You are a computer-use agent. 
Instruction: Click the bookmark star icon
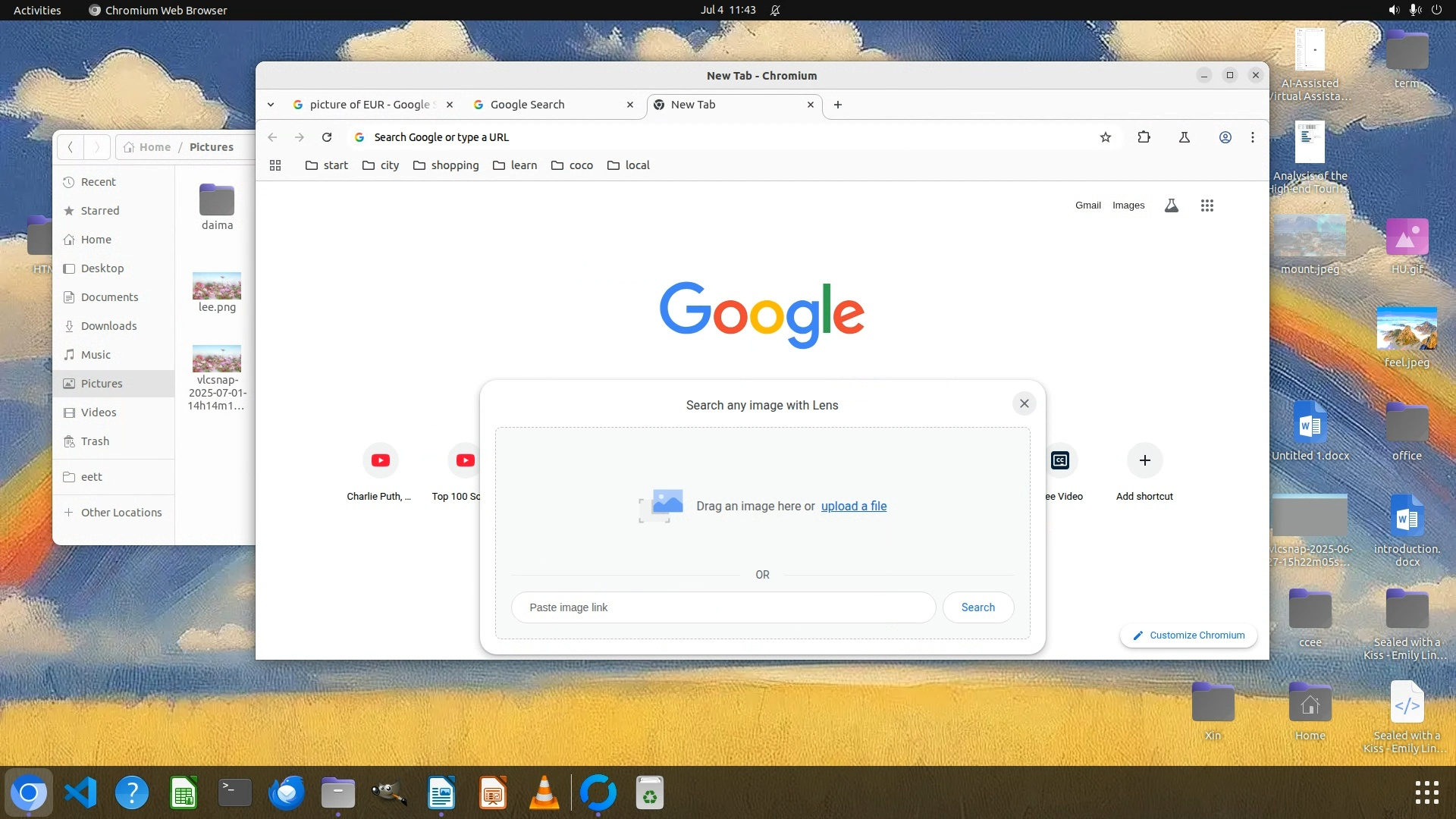1106,137
